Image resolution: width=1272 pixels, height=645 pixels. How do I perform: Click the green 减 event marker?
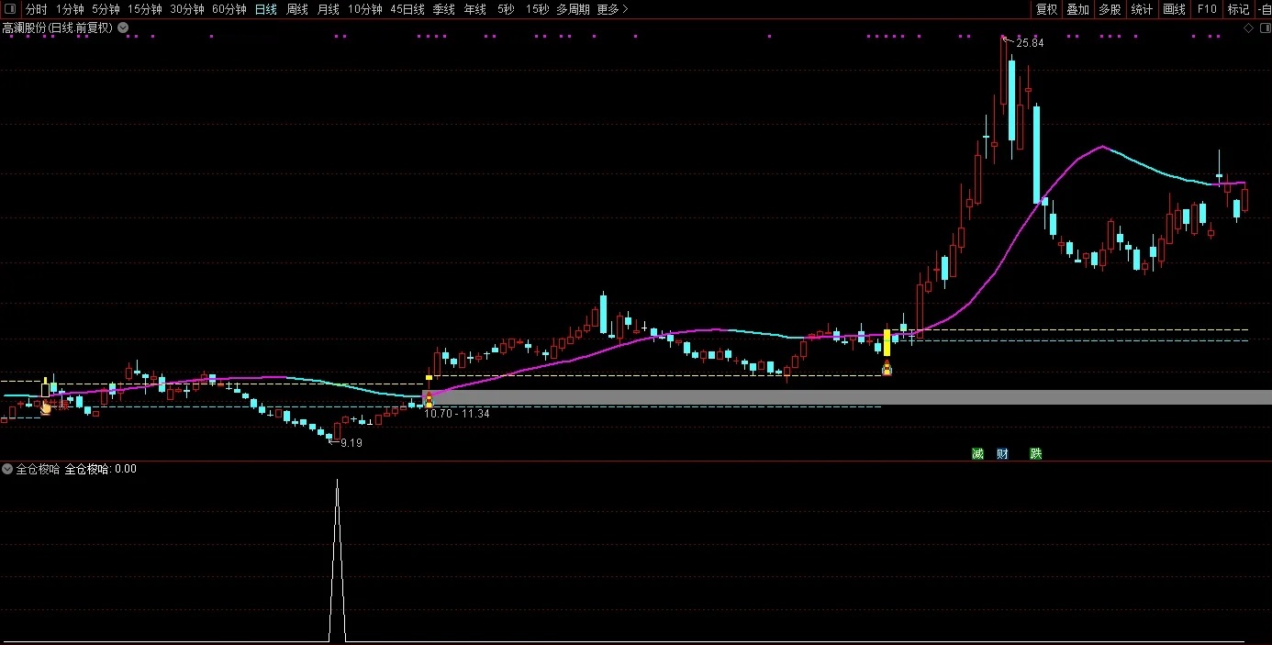[x=978, y=453]
